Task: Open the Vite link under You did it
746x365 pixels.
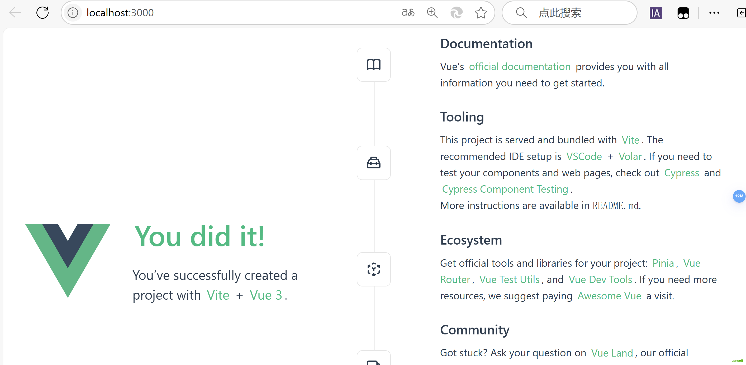Action: (x=218, y=295)
